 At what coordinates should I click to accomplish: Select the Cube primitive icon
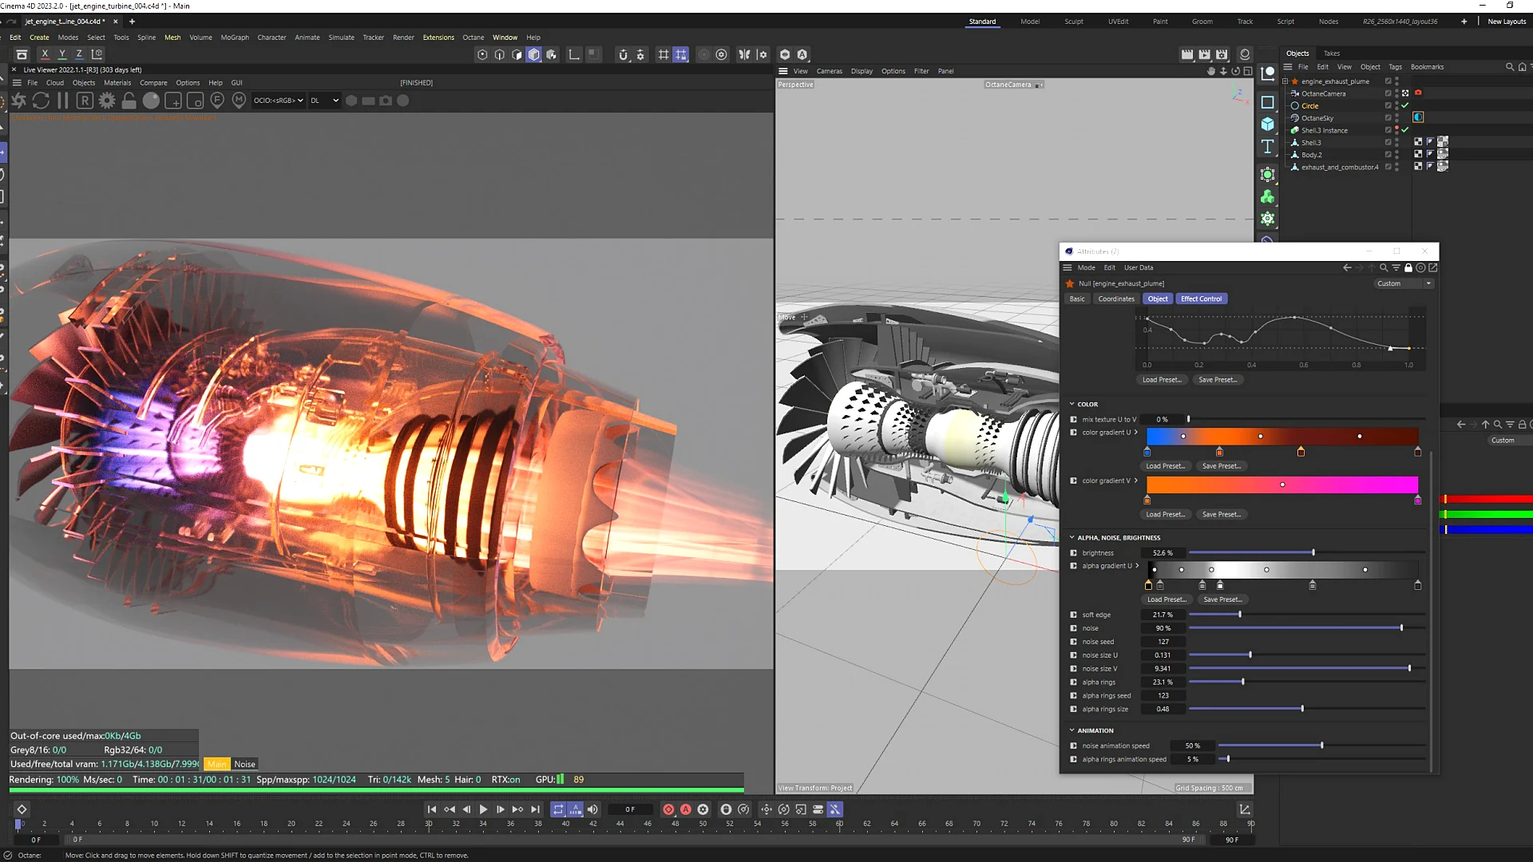(1268, 125)
